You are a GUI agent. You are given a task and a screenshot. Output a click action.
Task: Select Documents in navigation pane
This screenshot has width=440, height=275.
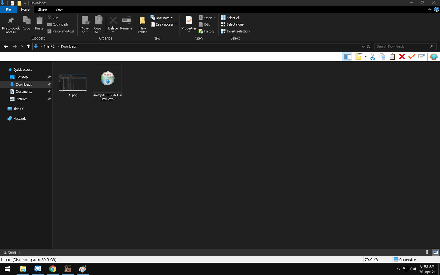tap(24, 92)
